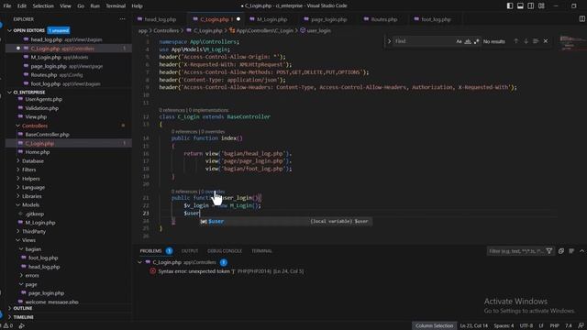The image size is (587, 330).
Task: Open Explorer more actions ellipsis
Action: 122,19
